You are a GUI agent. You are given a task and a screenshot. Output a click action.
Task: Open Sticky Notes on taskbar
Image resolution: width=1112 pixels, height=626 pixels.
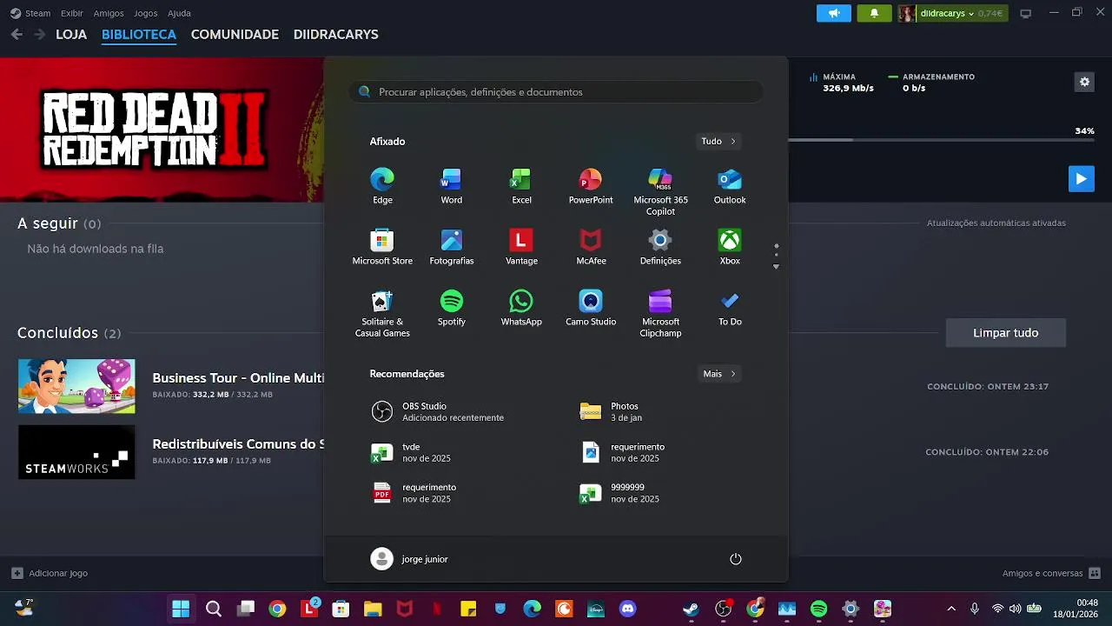coord(468,609)
